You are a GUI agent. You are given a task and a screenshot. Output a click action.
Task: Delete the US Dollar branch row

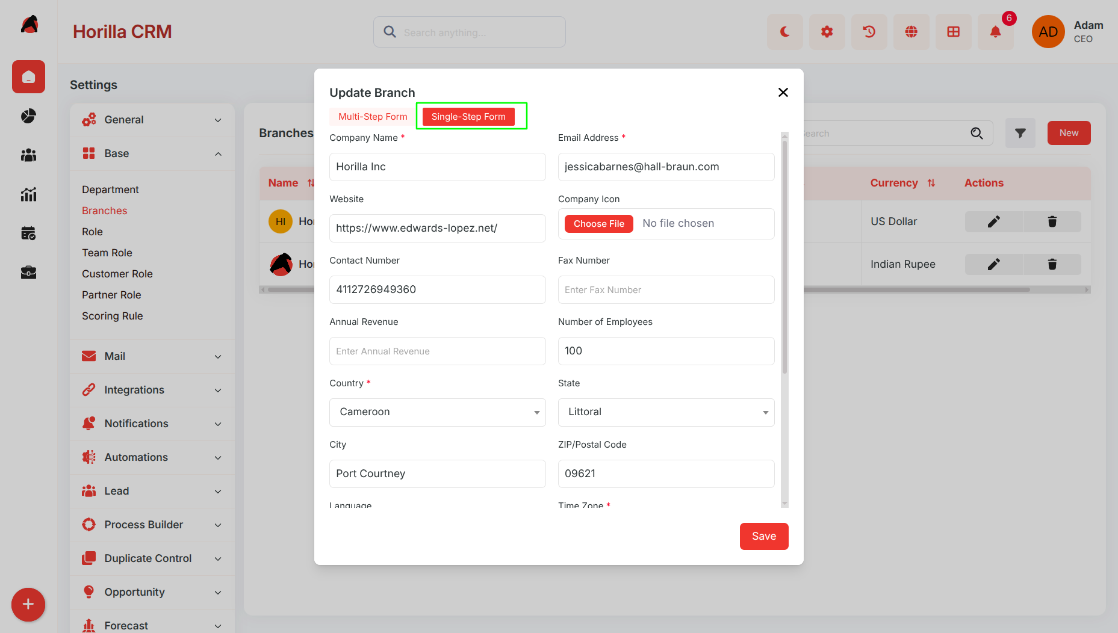click(1052, 221)
